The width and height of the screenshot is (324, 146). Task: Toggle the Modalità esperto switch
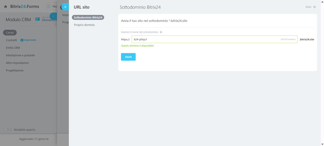(x=8, y=130)
